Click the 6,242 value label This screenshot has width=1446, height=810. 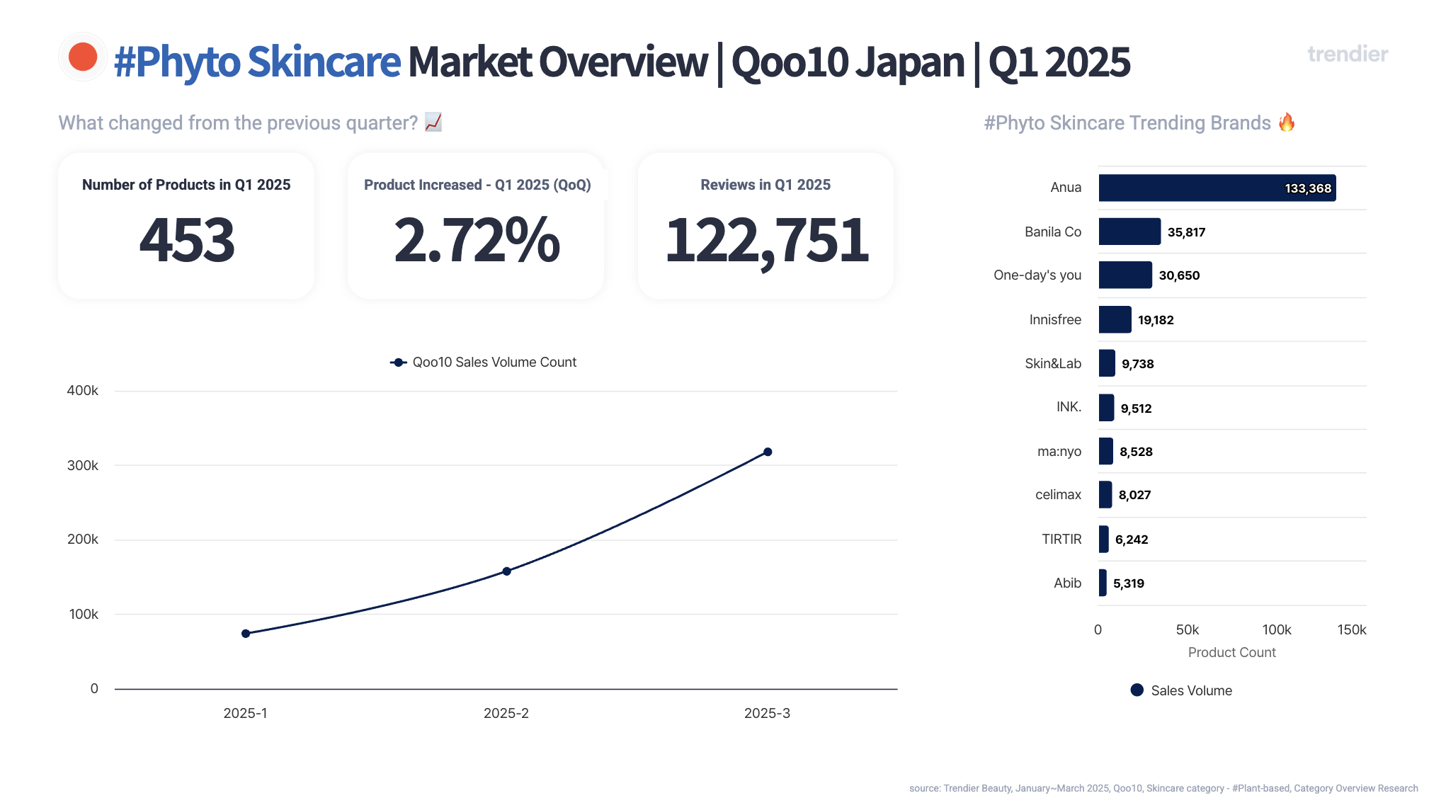[1132, 540]
